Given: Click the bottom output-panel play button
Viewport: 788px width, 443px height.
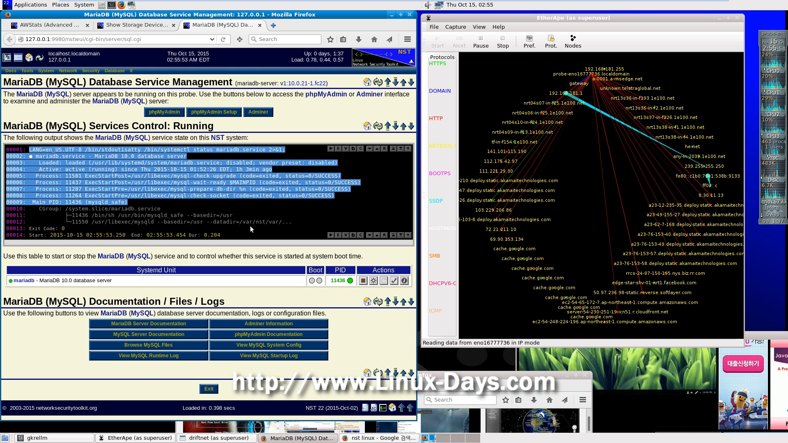Looking at the screenshot, I should [331, 235].
